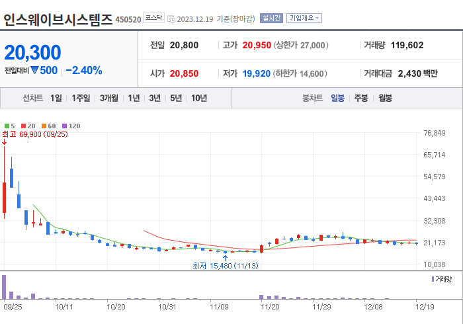Click the 09/25 date axis label
This screenshot has height=324, width=463.
[13, 307]
